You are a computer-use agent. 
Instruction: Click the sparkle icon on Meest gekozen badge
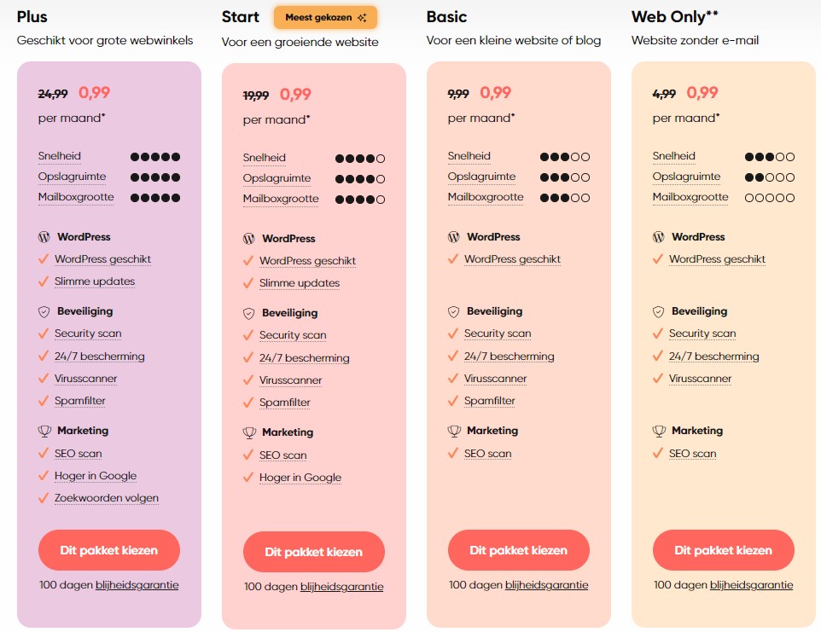tap(363, 18)
